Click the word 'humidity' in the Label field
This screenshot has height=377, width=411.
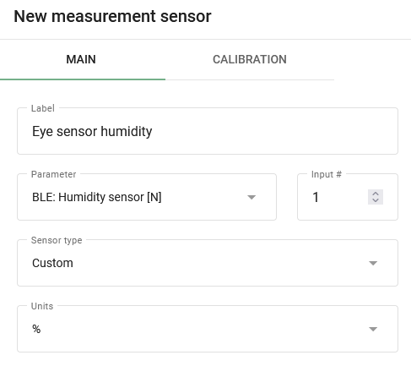[x=127, y=131]
